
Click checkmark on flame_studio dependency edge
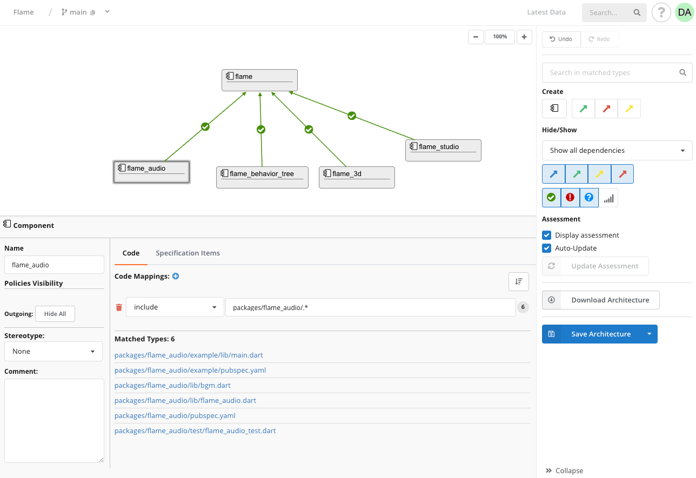[352, 116]
